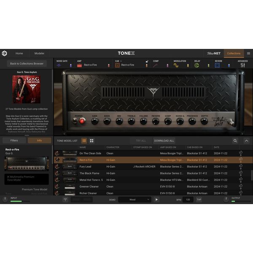Click the Comp curve icon

(x=155, y=65)
